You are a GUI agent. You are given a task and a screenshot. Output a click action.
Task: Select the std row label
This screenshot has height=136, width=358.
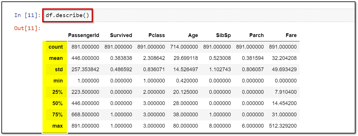click(58, 69)
